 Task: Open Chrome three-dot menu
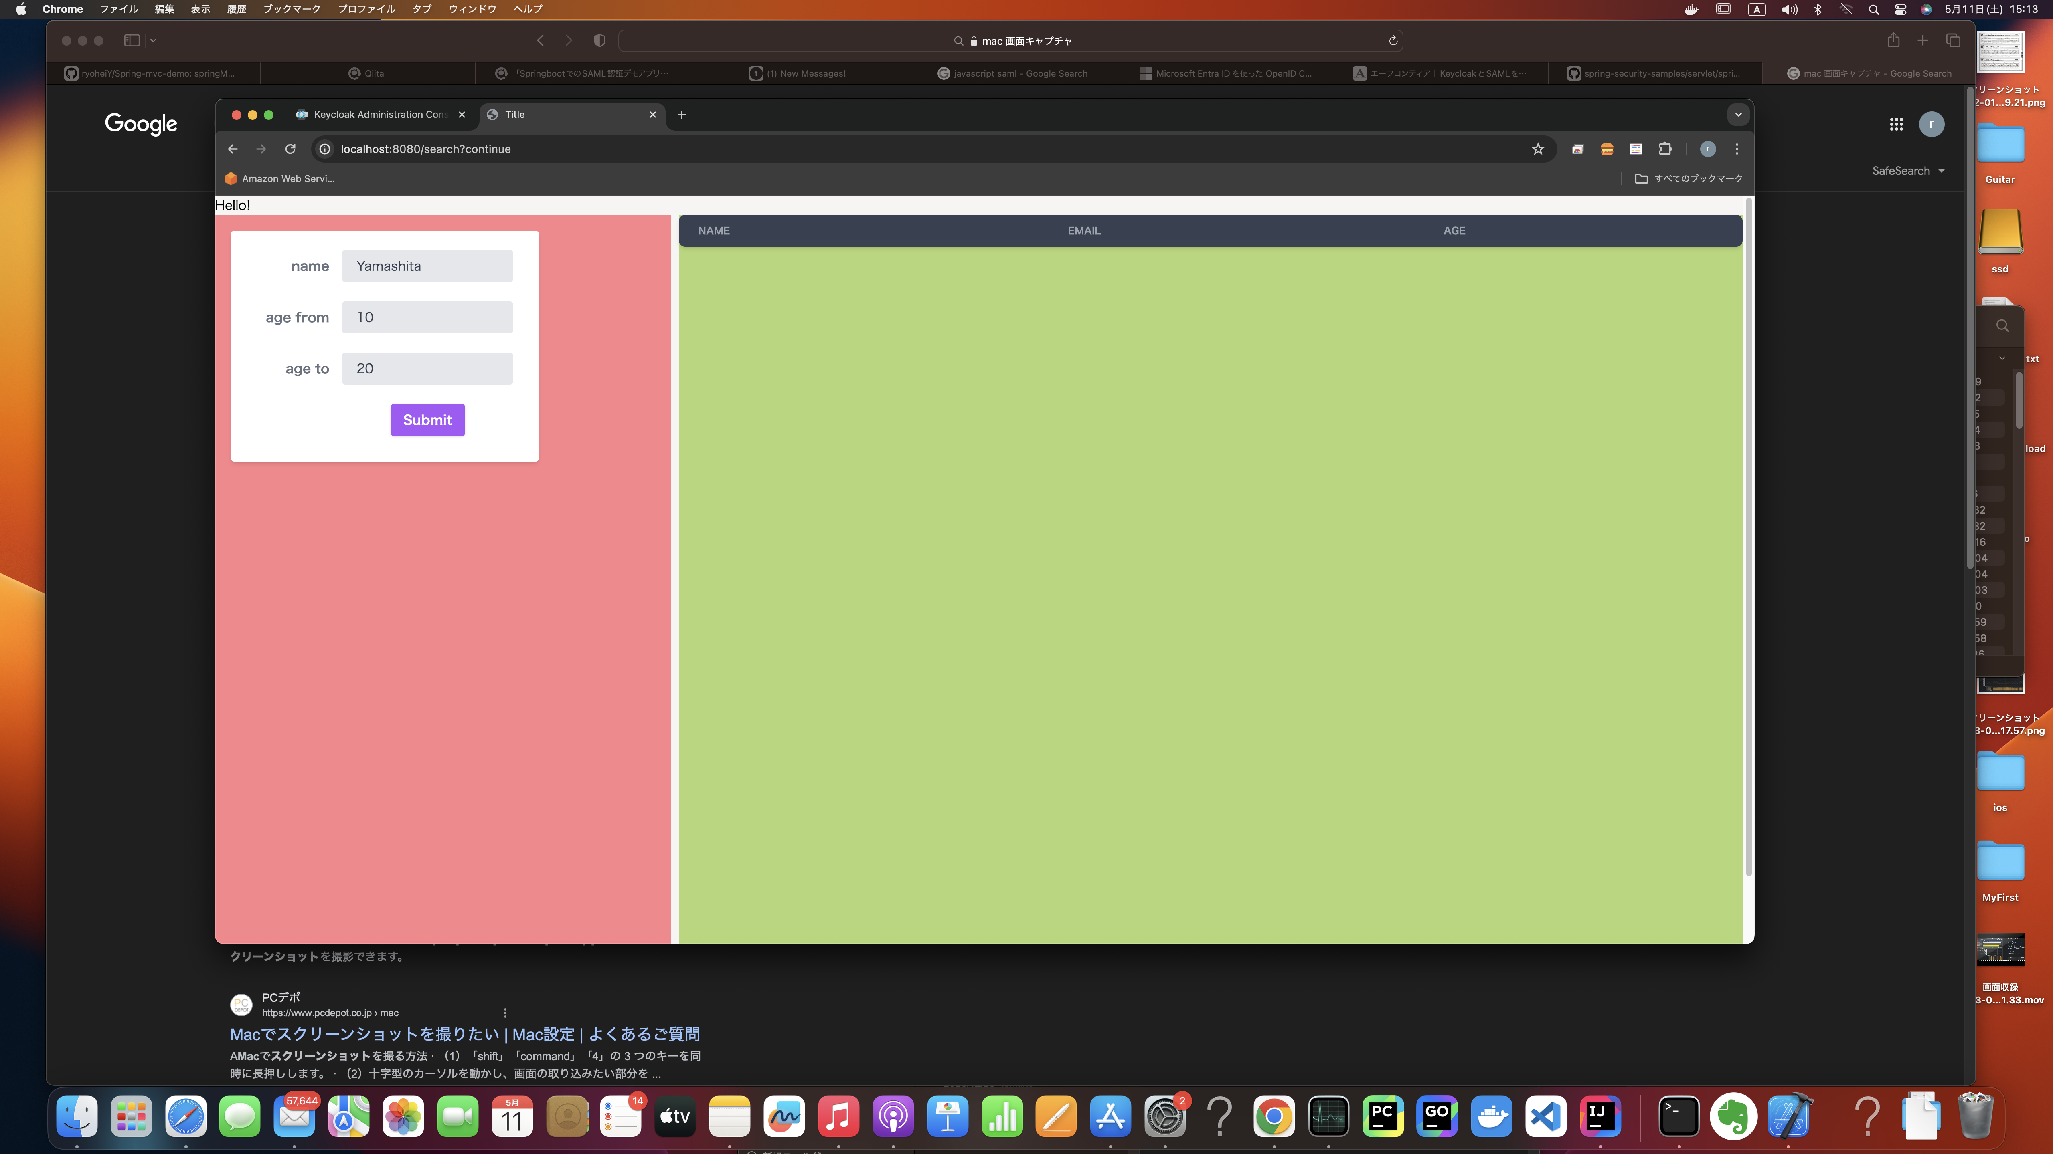[x=1737, y=149]
